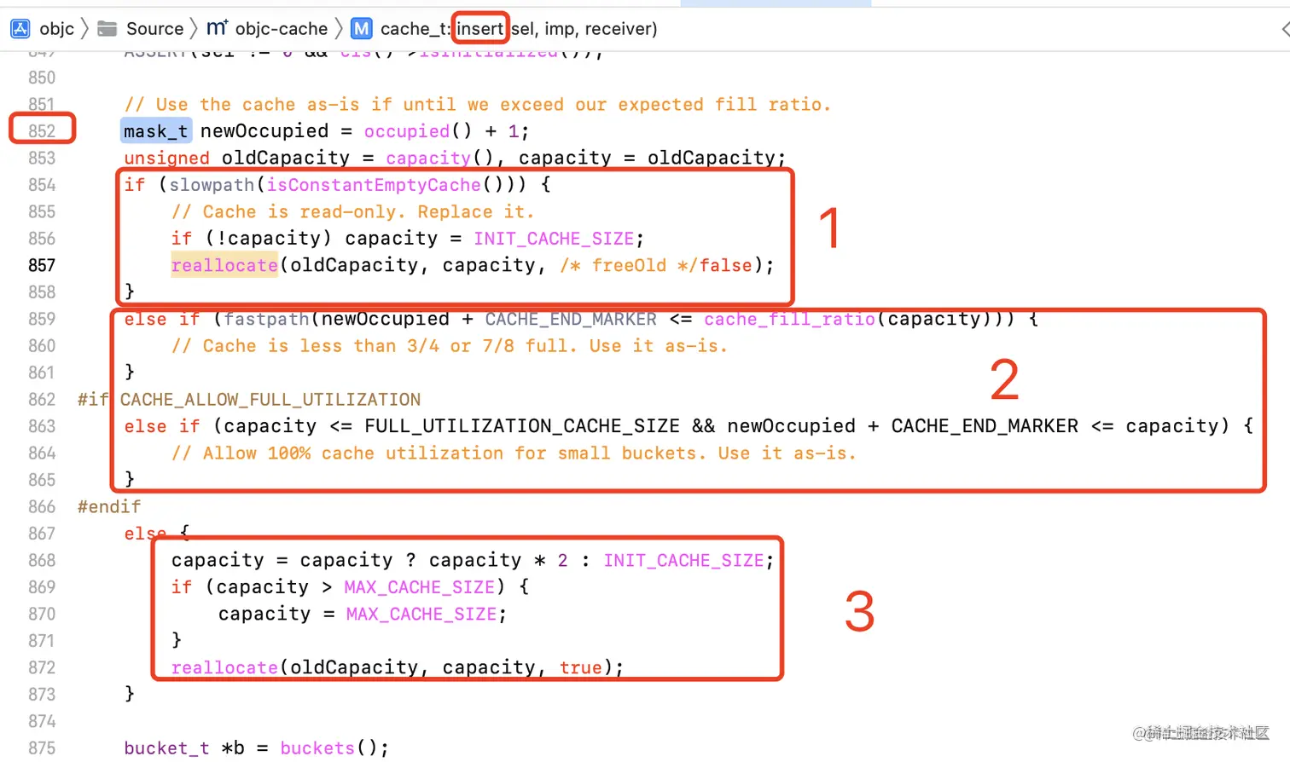Click the back arrow at breadcrumb bar right edge
Image resolution: width=1290 pixels, height=762 pixels.
coord(1285,29)
